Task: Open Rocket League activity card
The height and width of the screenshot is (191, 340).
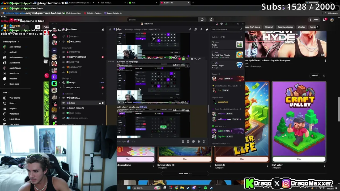Action: [x=227, y=65]
